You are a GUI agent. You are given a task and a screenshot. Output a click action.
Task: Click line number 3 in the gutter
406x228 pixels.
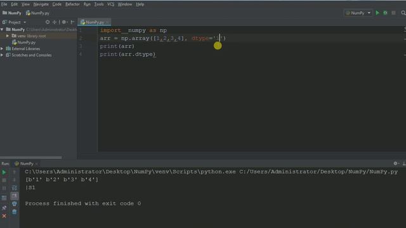pos(81,46)
